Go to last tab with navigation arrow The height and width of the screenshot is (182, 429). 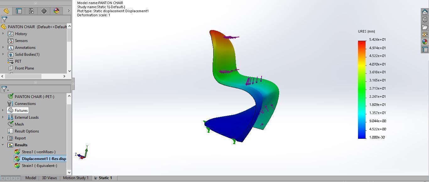pyautogui.click(x=18, y=178)
